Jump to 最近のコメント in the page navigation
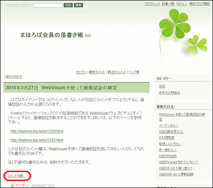The image size is (213, 188). [117, 72]
